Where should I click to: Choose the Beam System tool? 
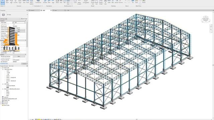[31, 2]
